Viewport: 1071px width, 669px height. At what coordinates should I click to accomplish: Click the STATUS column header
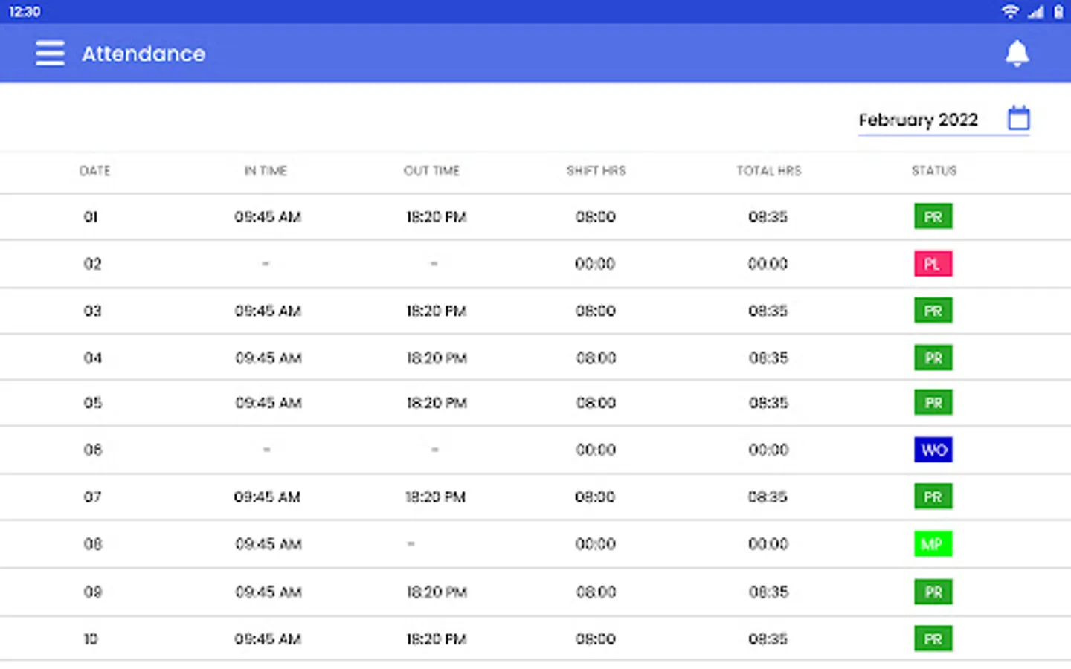click(x=934, y=171)
